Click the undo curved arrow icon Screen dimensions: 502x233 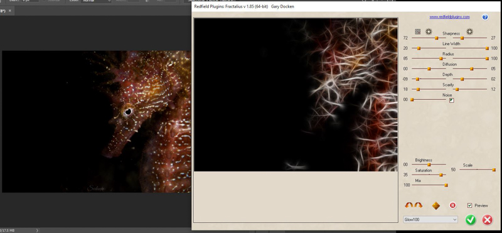pyautogui.click(x=409, y=205)
